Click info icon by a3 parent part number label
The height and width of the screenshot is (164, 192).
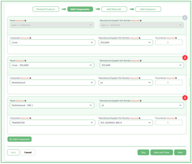141,101
